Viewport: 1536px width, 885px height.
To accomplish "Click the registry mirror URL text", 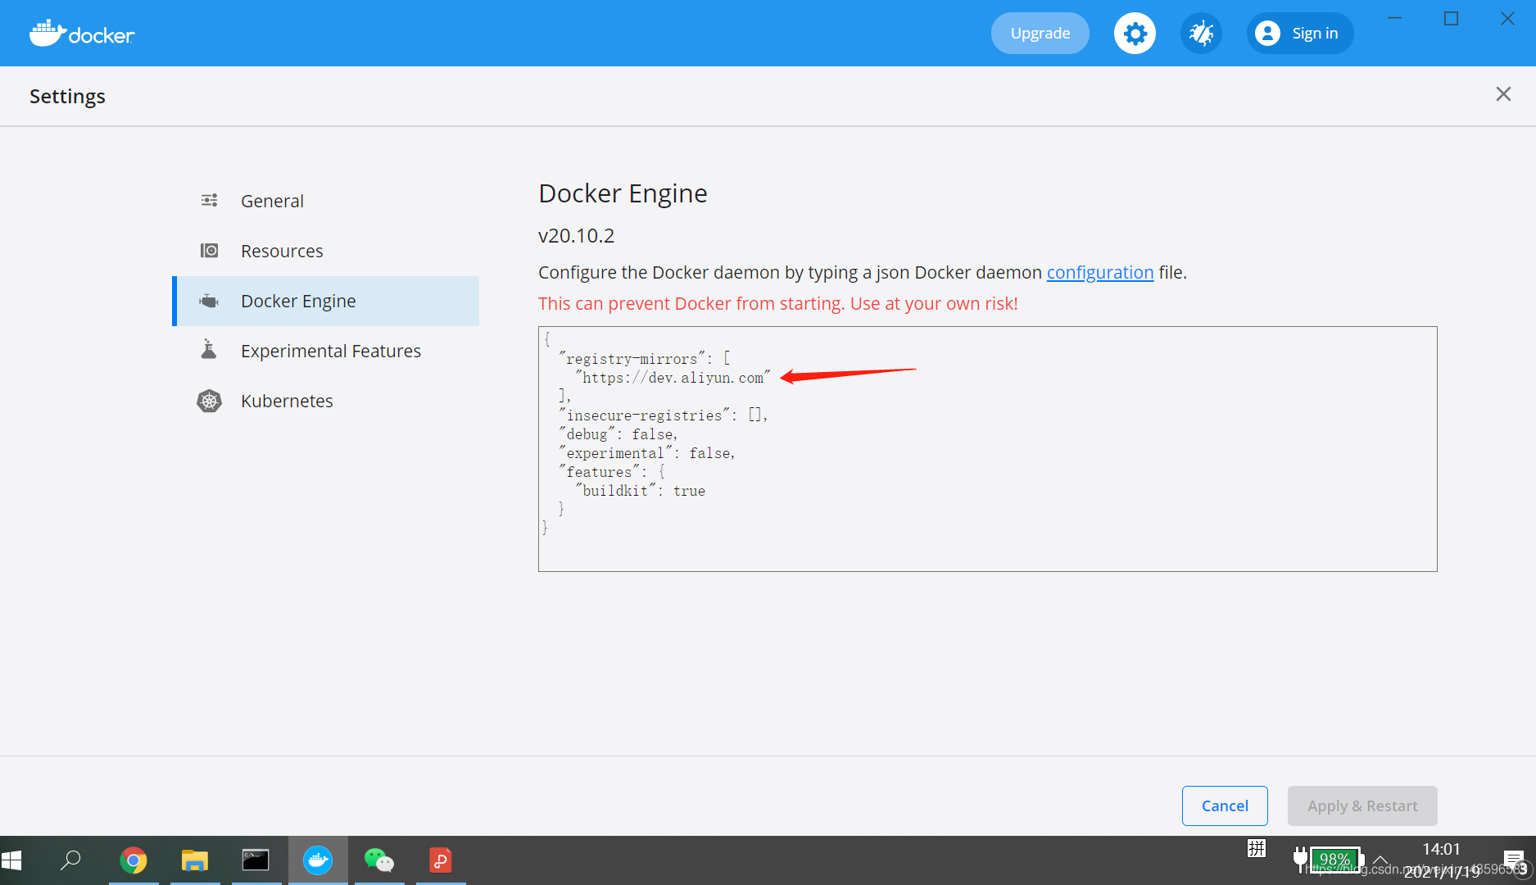I will click(673, 378).
